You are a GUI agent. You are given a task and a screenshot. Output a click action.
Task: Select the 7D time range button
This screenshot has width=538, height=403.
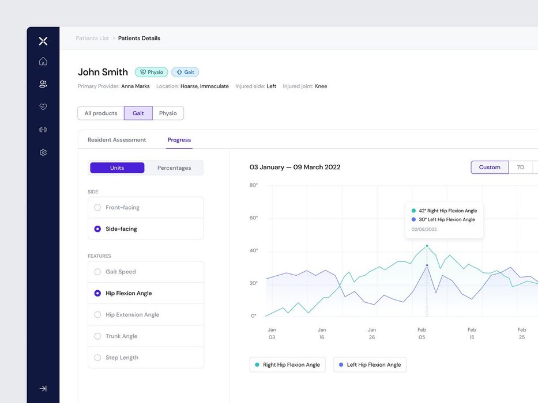(520, 168)
